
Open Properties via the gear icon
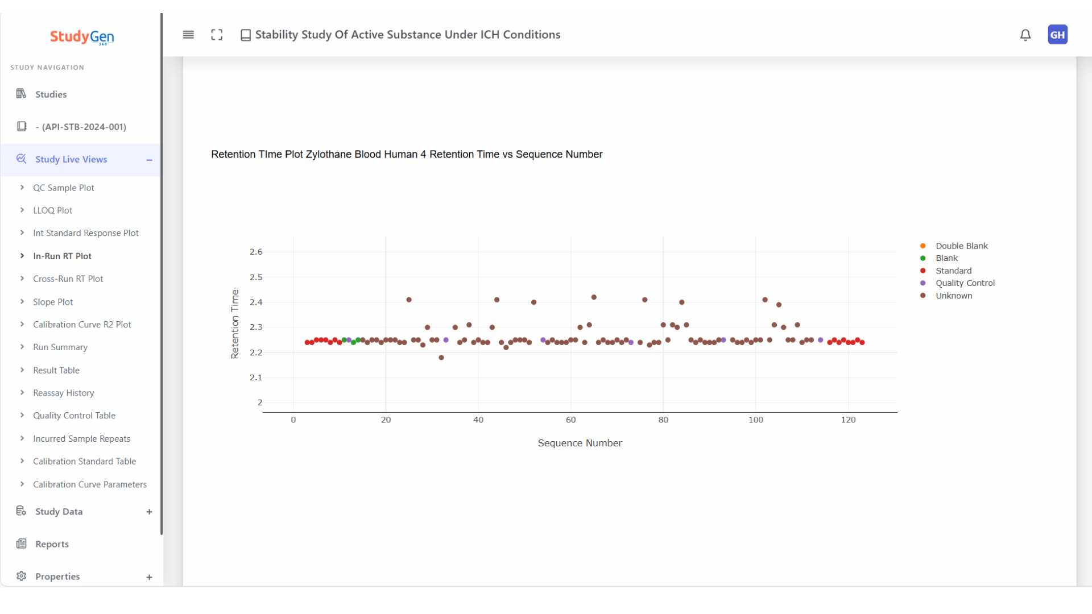pos(21,576)
